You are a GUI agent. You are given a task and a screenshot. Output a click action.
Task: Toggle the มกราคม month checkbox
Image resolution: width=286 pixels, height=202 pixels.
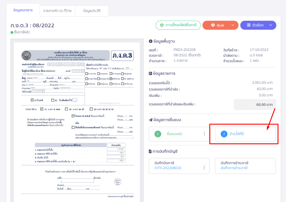[x=87, y=74]
